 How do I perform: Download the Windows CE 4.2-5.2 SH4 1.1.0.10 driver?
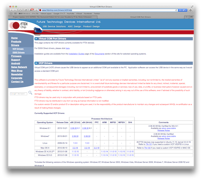coord(130,152)
